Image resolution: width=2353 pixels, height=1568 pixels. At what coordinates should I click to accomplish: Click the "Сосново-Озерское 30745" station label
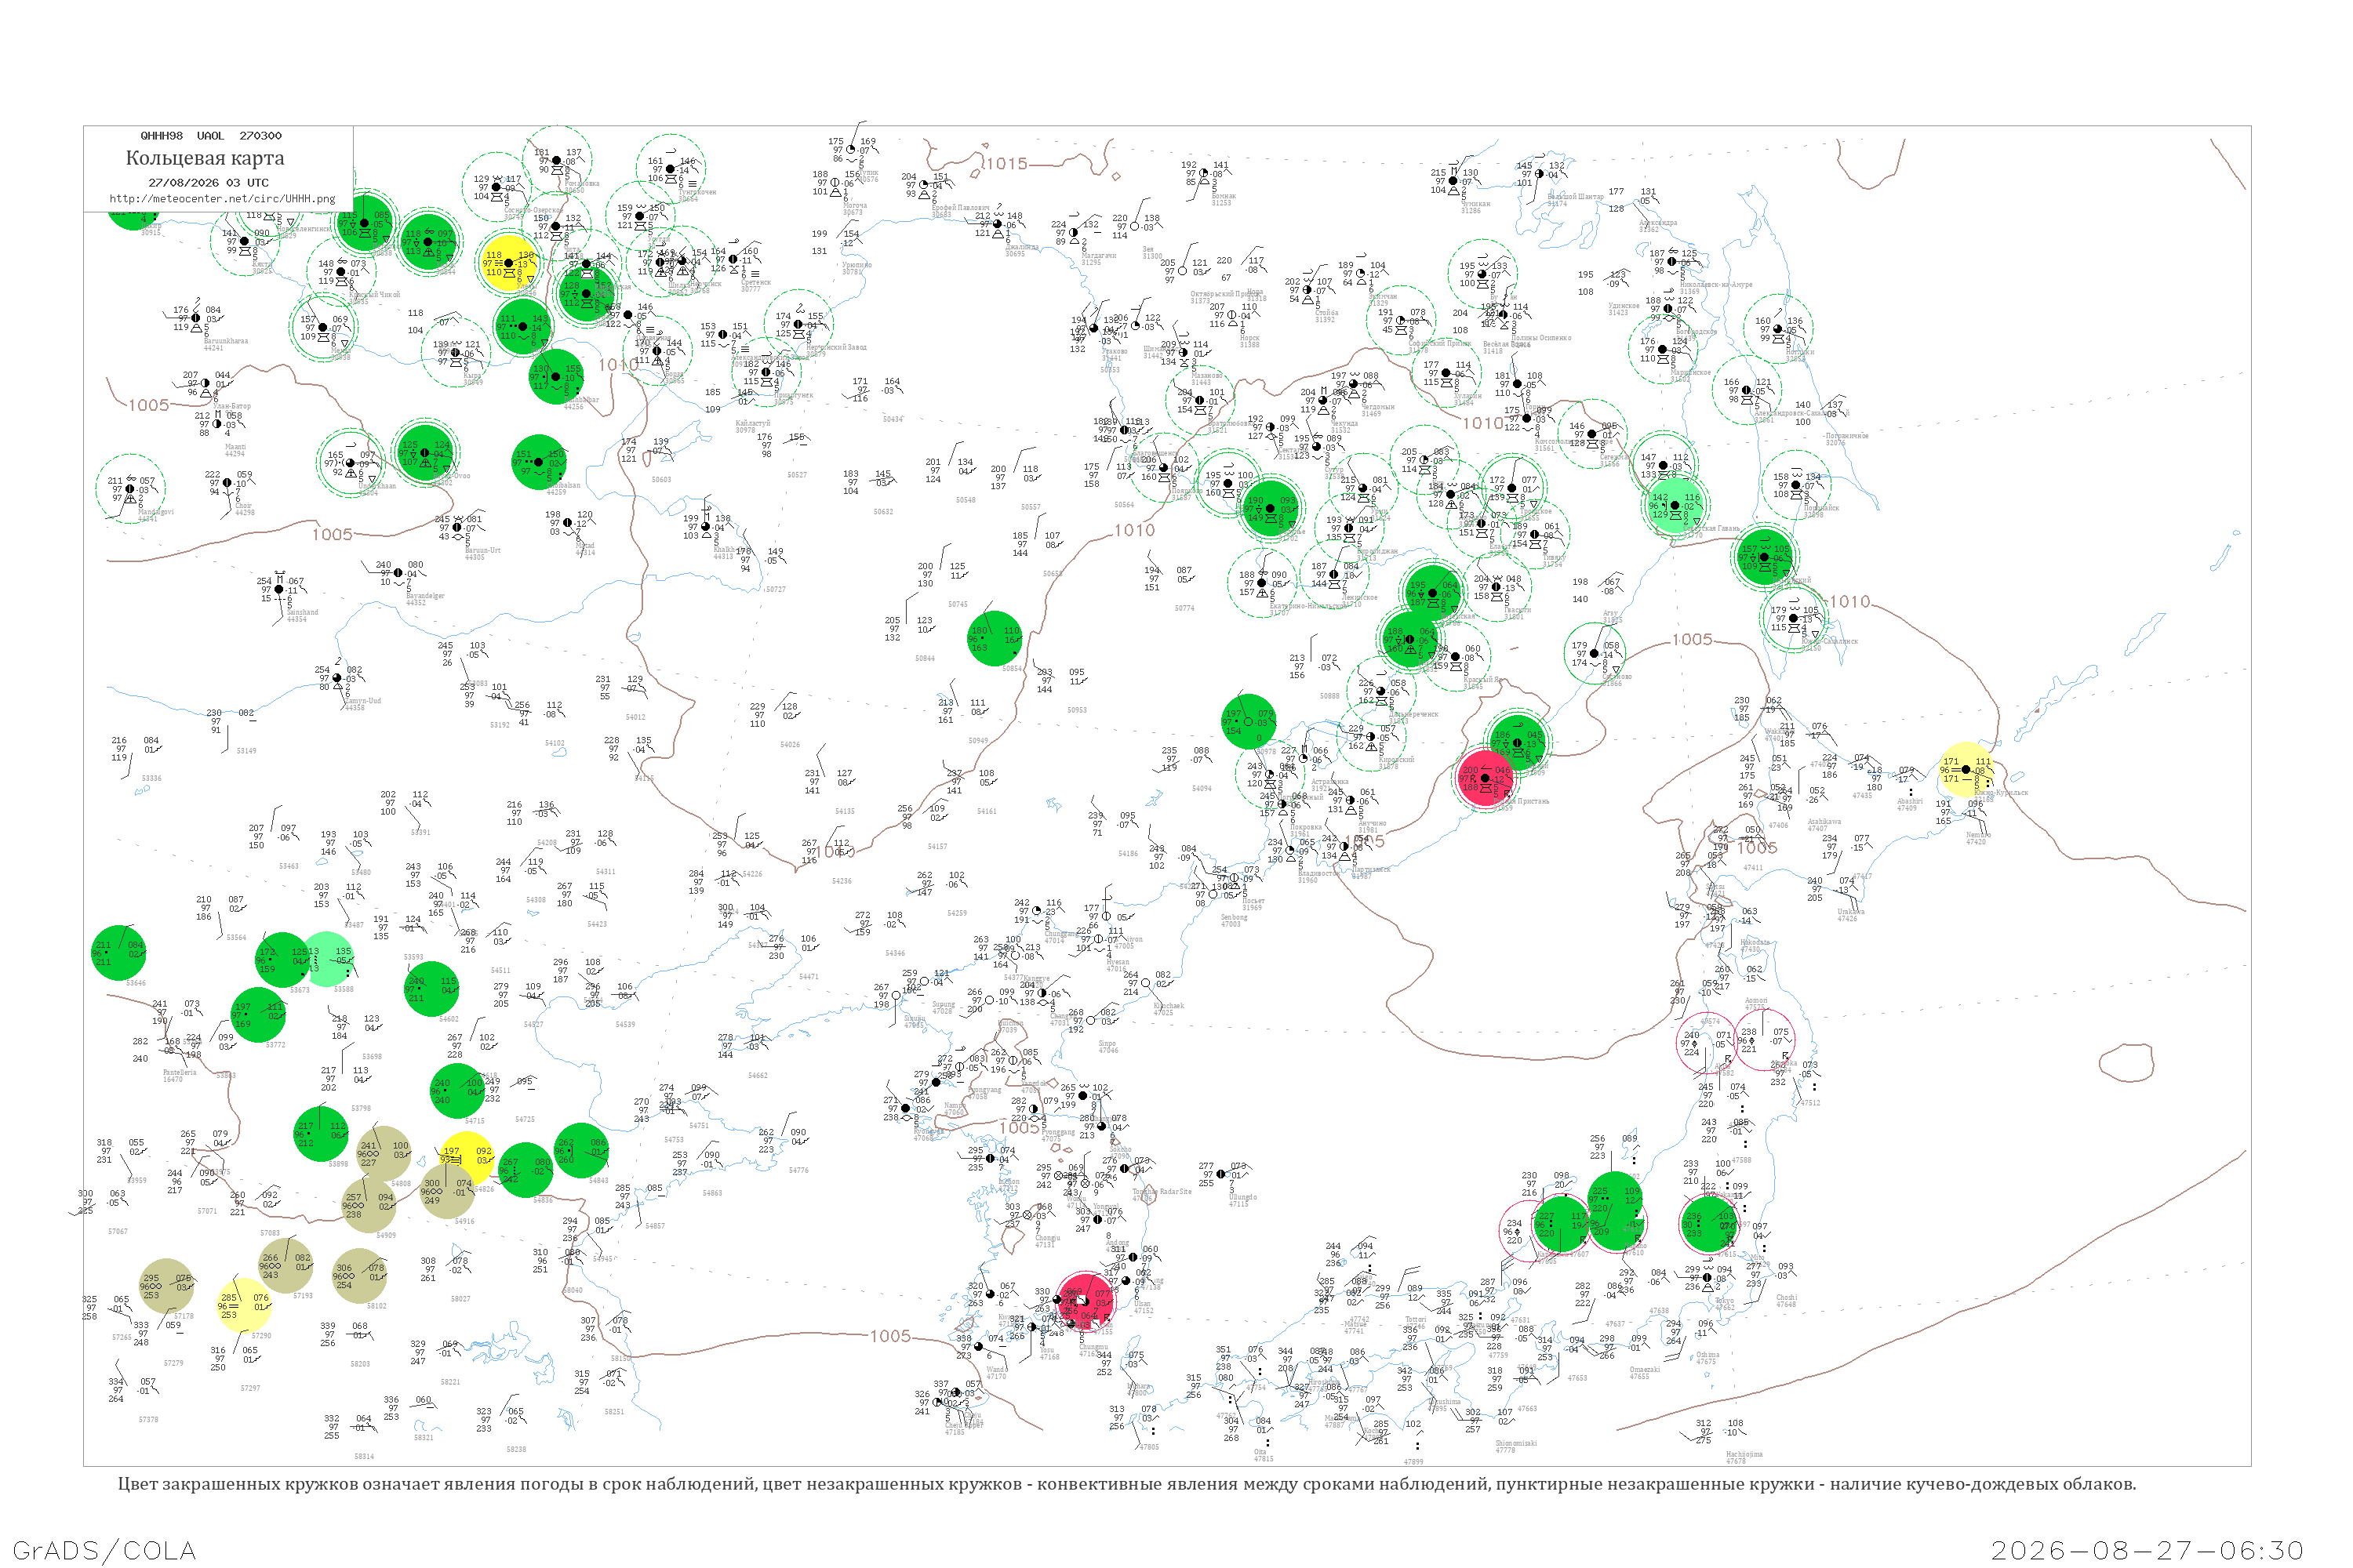(x=533, y=213)
